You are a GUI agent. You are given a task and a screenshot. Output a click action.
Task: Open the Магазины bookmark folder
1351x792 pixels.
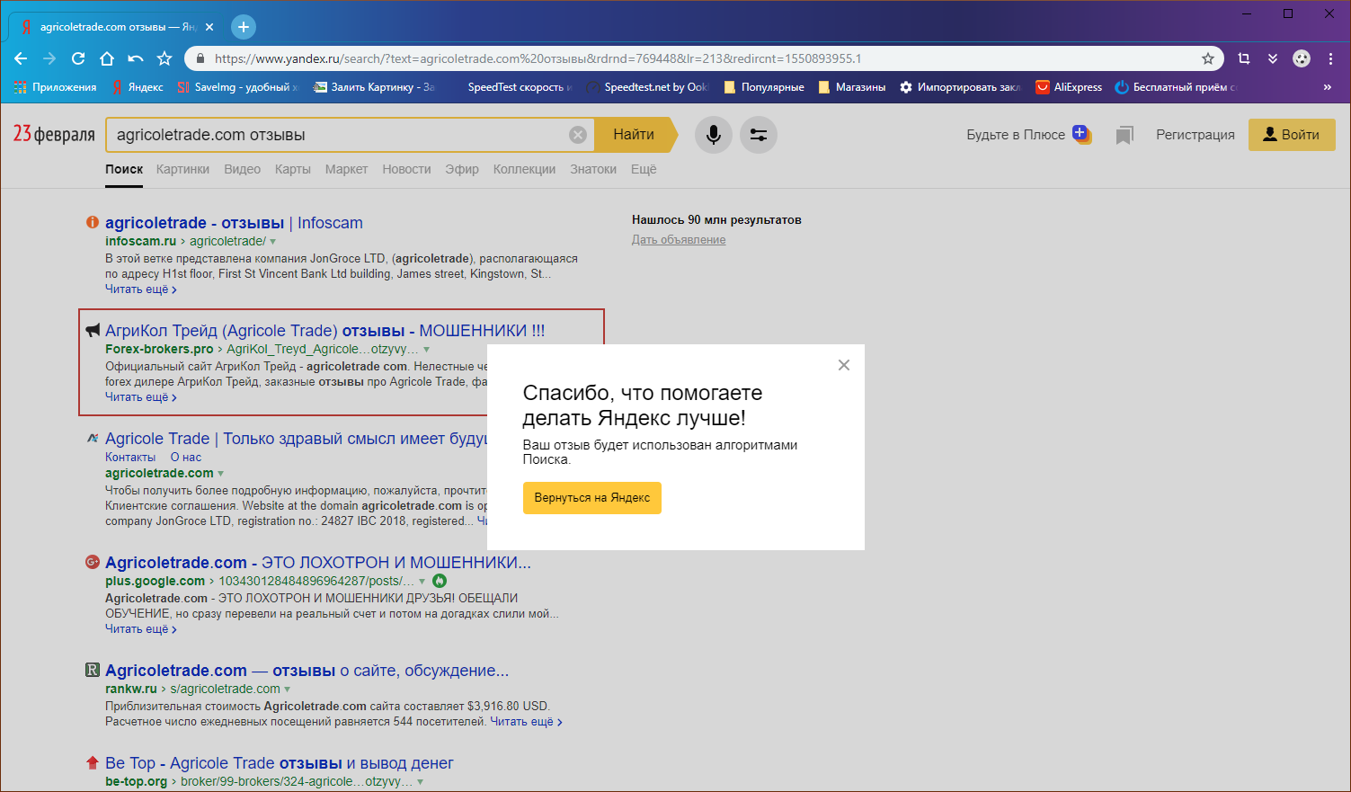[x=852, y=87]
